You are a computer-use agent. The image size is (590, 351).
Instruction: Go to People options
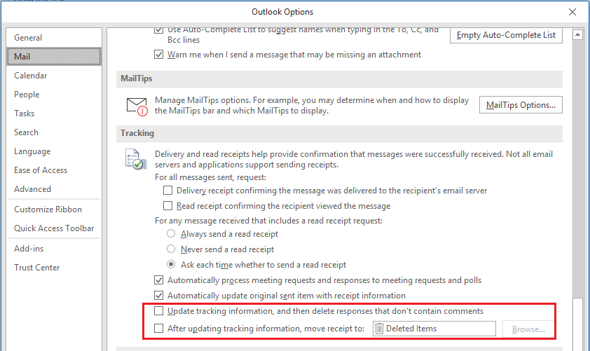coord(54,95)
